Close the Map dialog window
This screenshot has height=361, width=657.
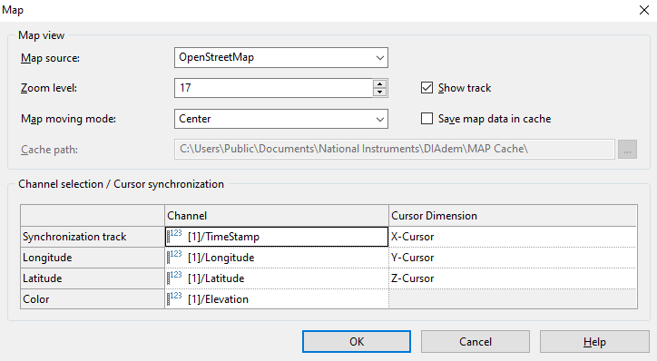pyautogui.click(x=644, y=10)
